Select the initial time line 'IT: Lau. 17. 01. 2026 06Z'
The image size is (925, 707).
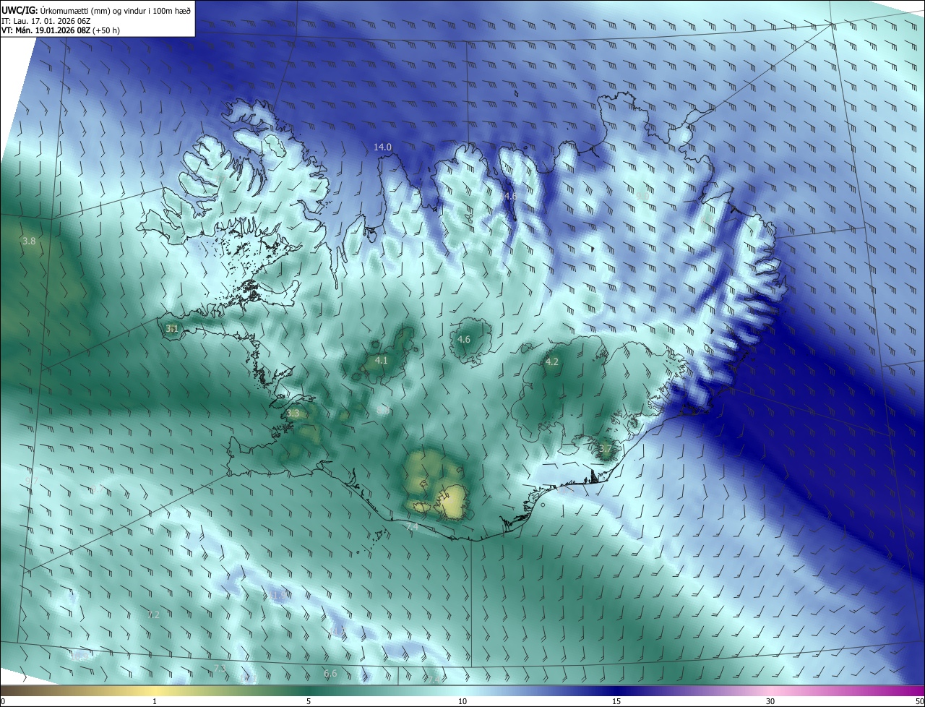click(46, 21)
